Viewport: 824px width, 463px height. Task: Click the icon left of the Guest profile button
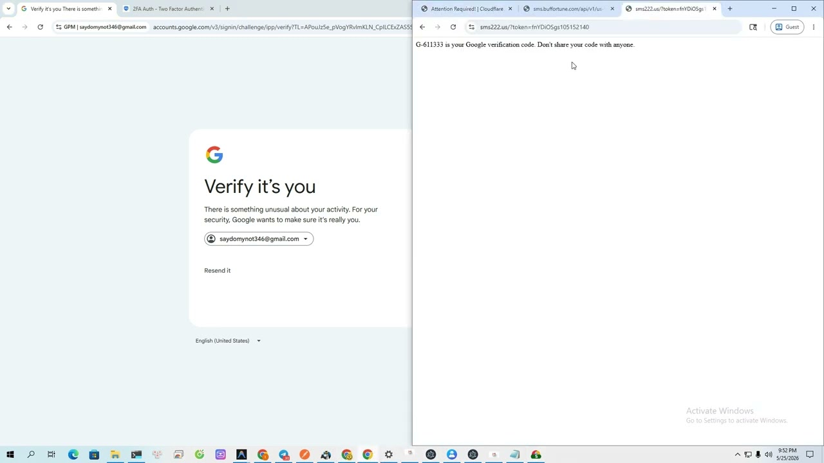pyautogui.click(x=753, y=27)
